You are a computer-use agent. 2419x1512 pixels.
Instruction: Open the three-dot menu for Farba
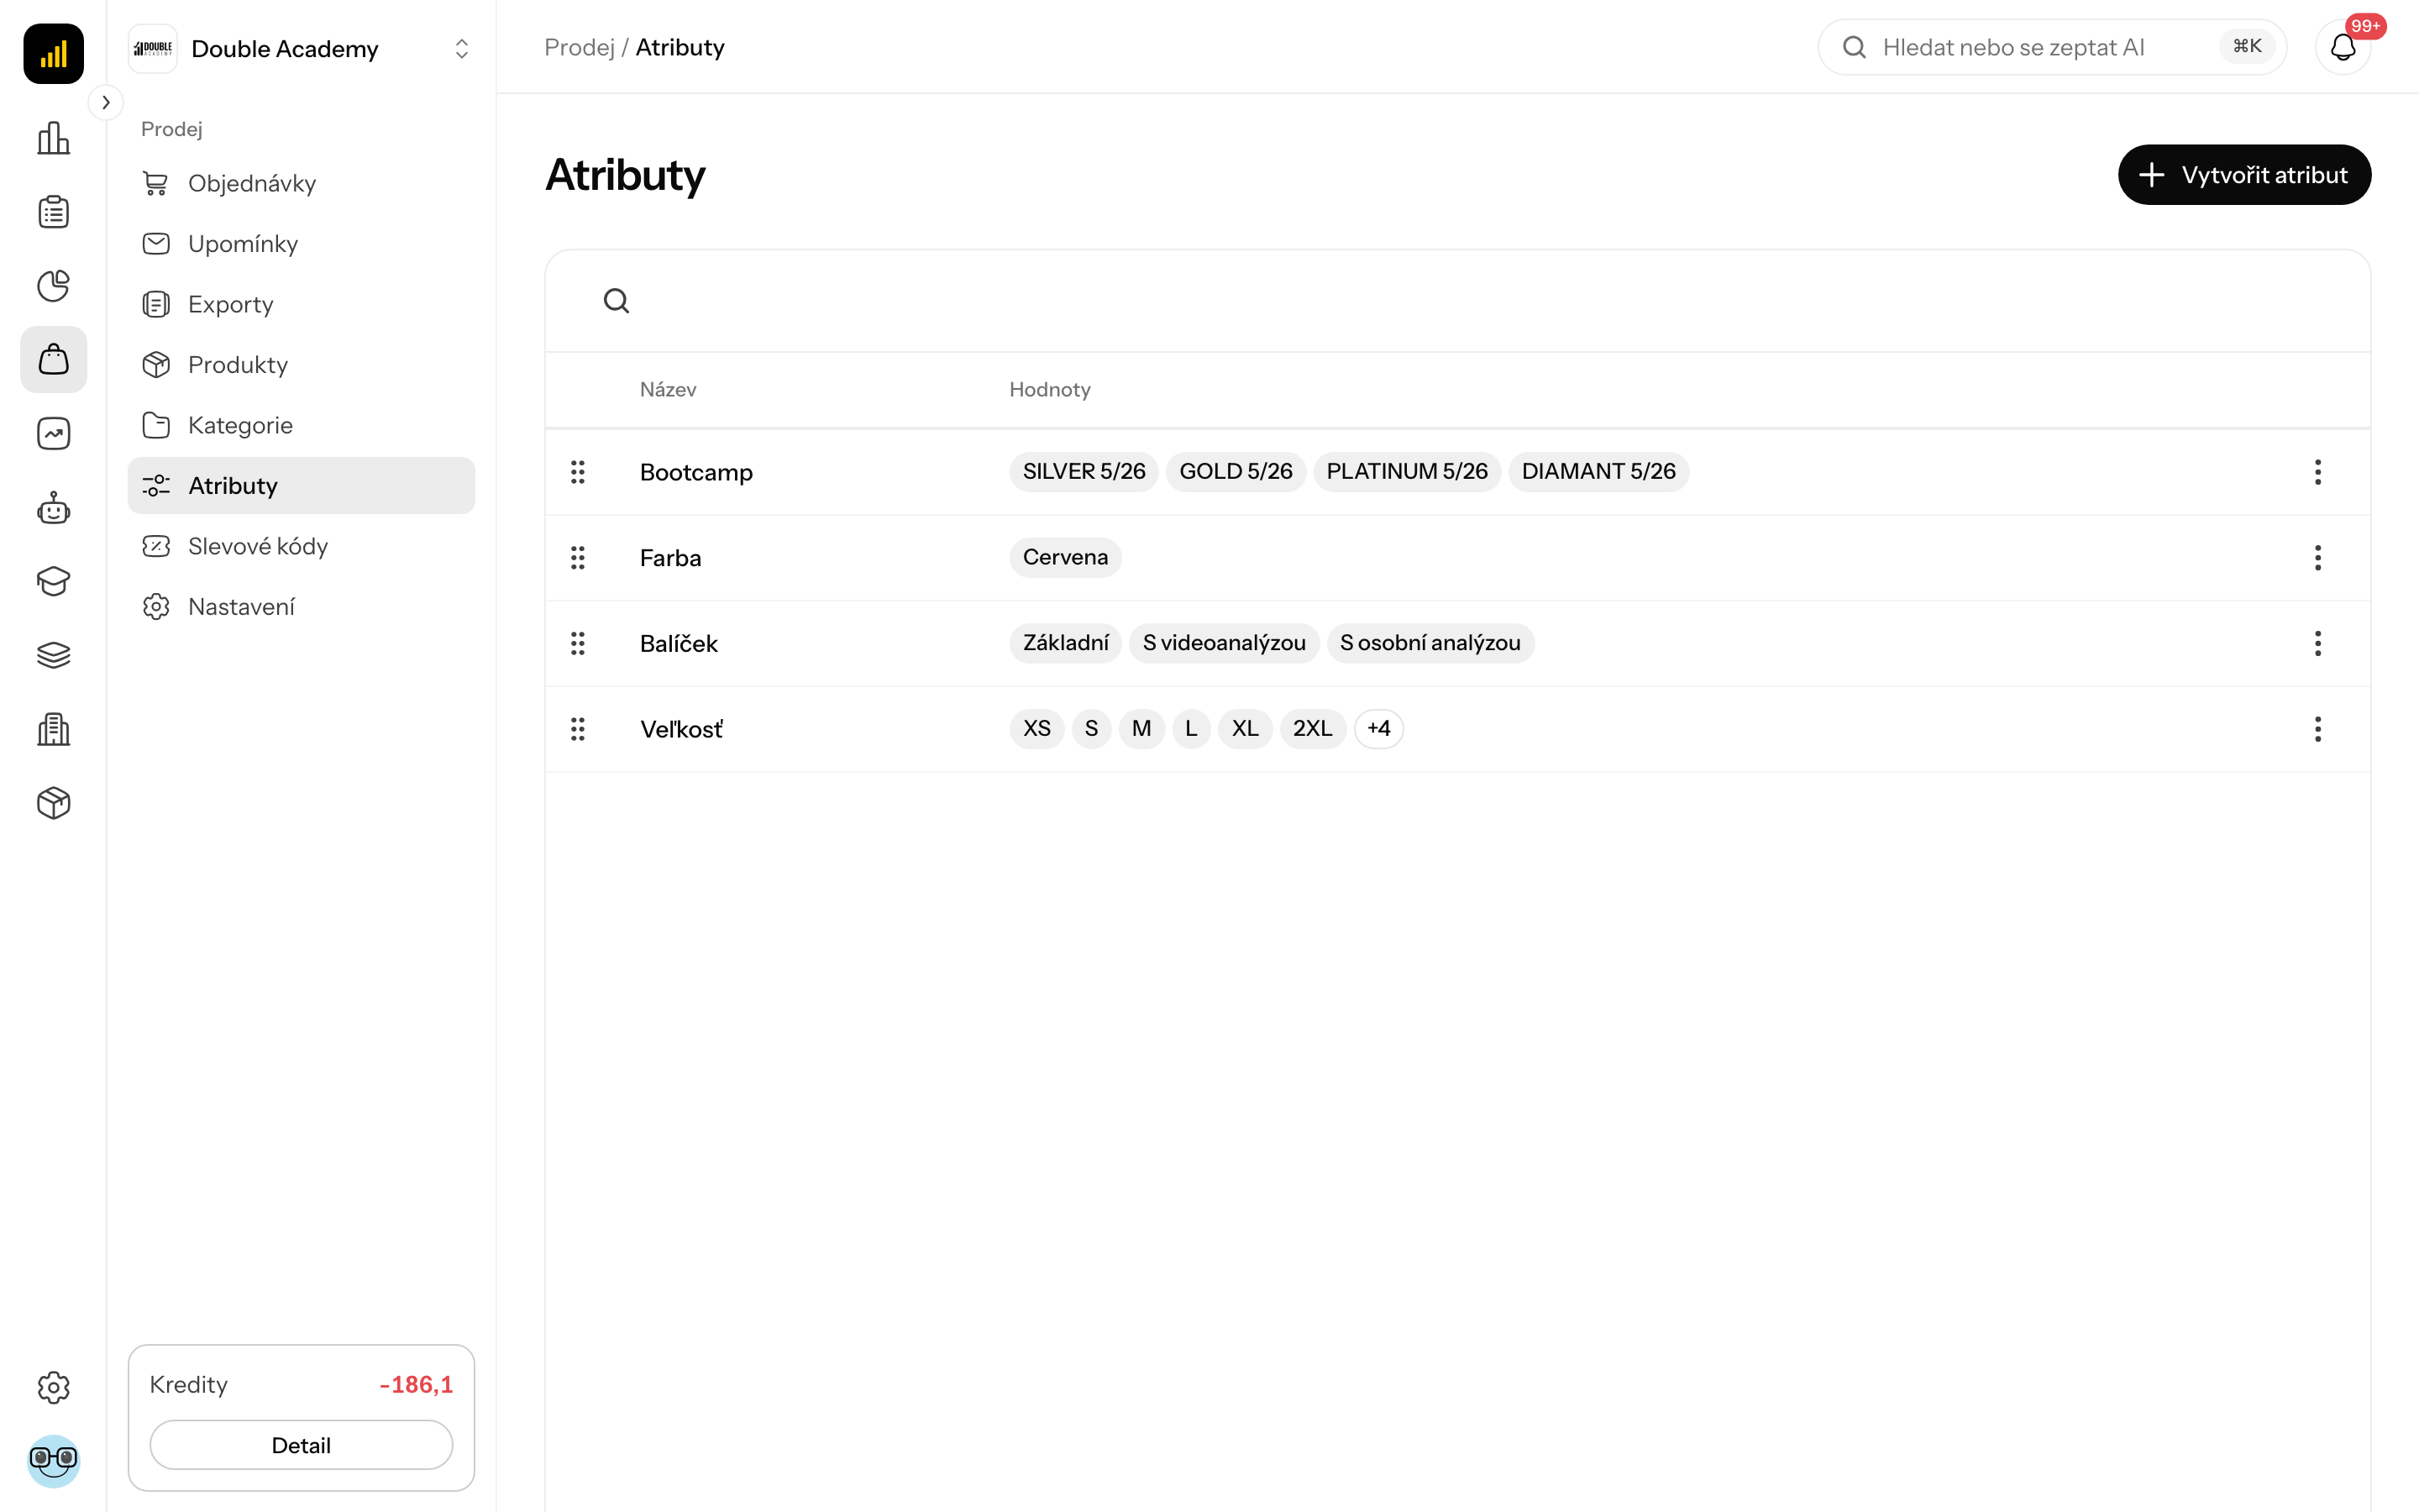[2317, 558]
